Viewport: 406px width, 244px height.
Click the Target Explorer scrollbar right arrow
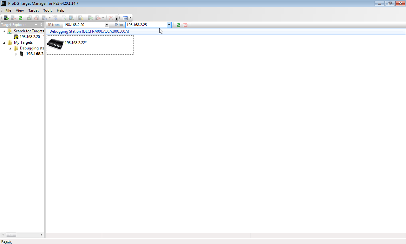[x=41, y=235]
